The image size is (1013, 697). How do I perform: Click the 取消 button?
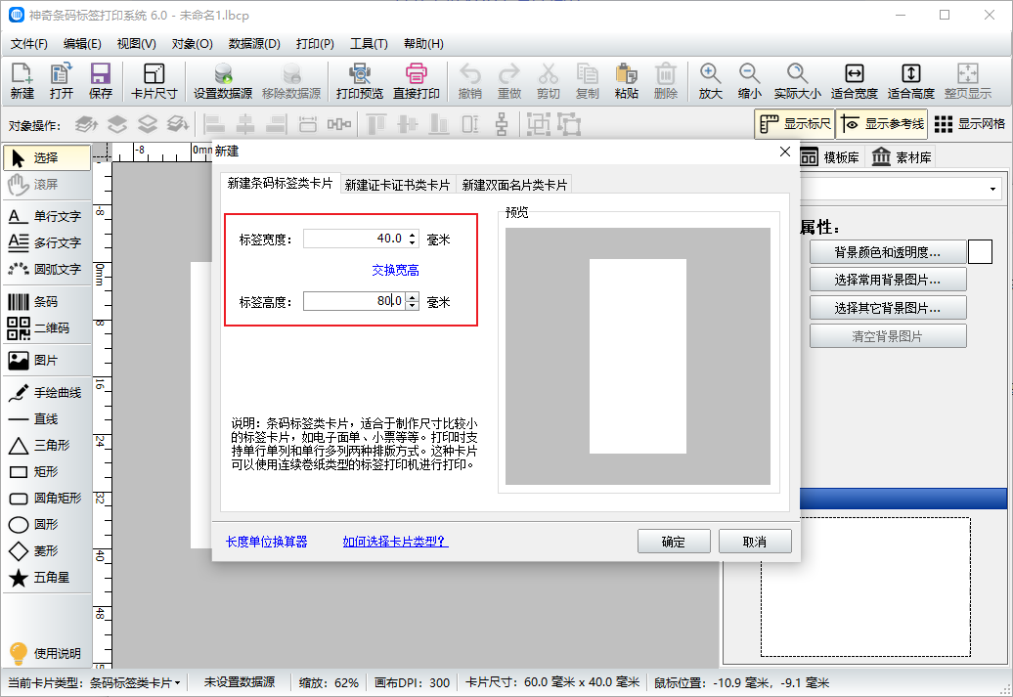(755, 542)
